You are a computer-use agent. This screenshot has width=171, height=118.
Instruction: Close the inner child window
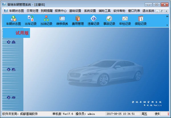(166, 11)
